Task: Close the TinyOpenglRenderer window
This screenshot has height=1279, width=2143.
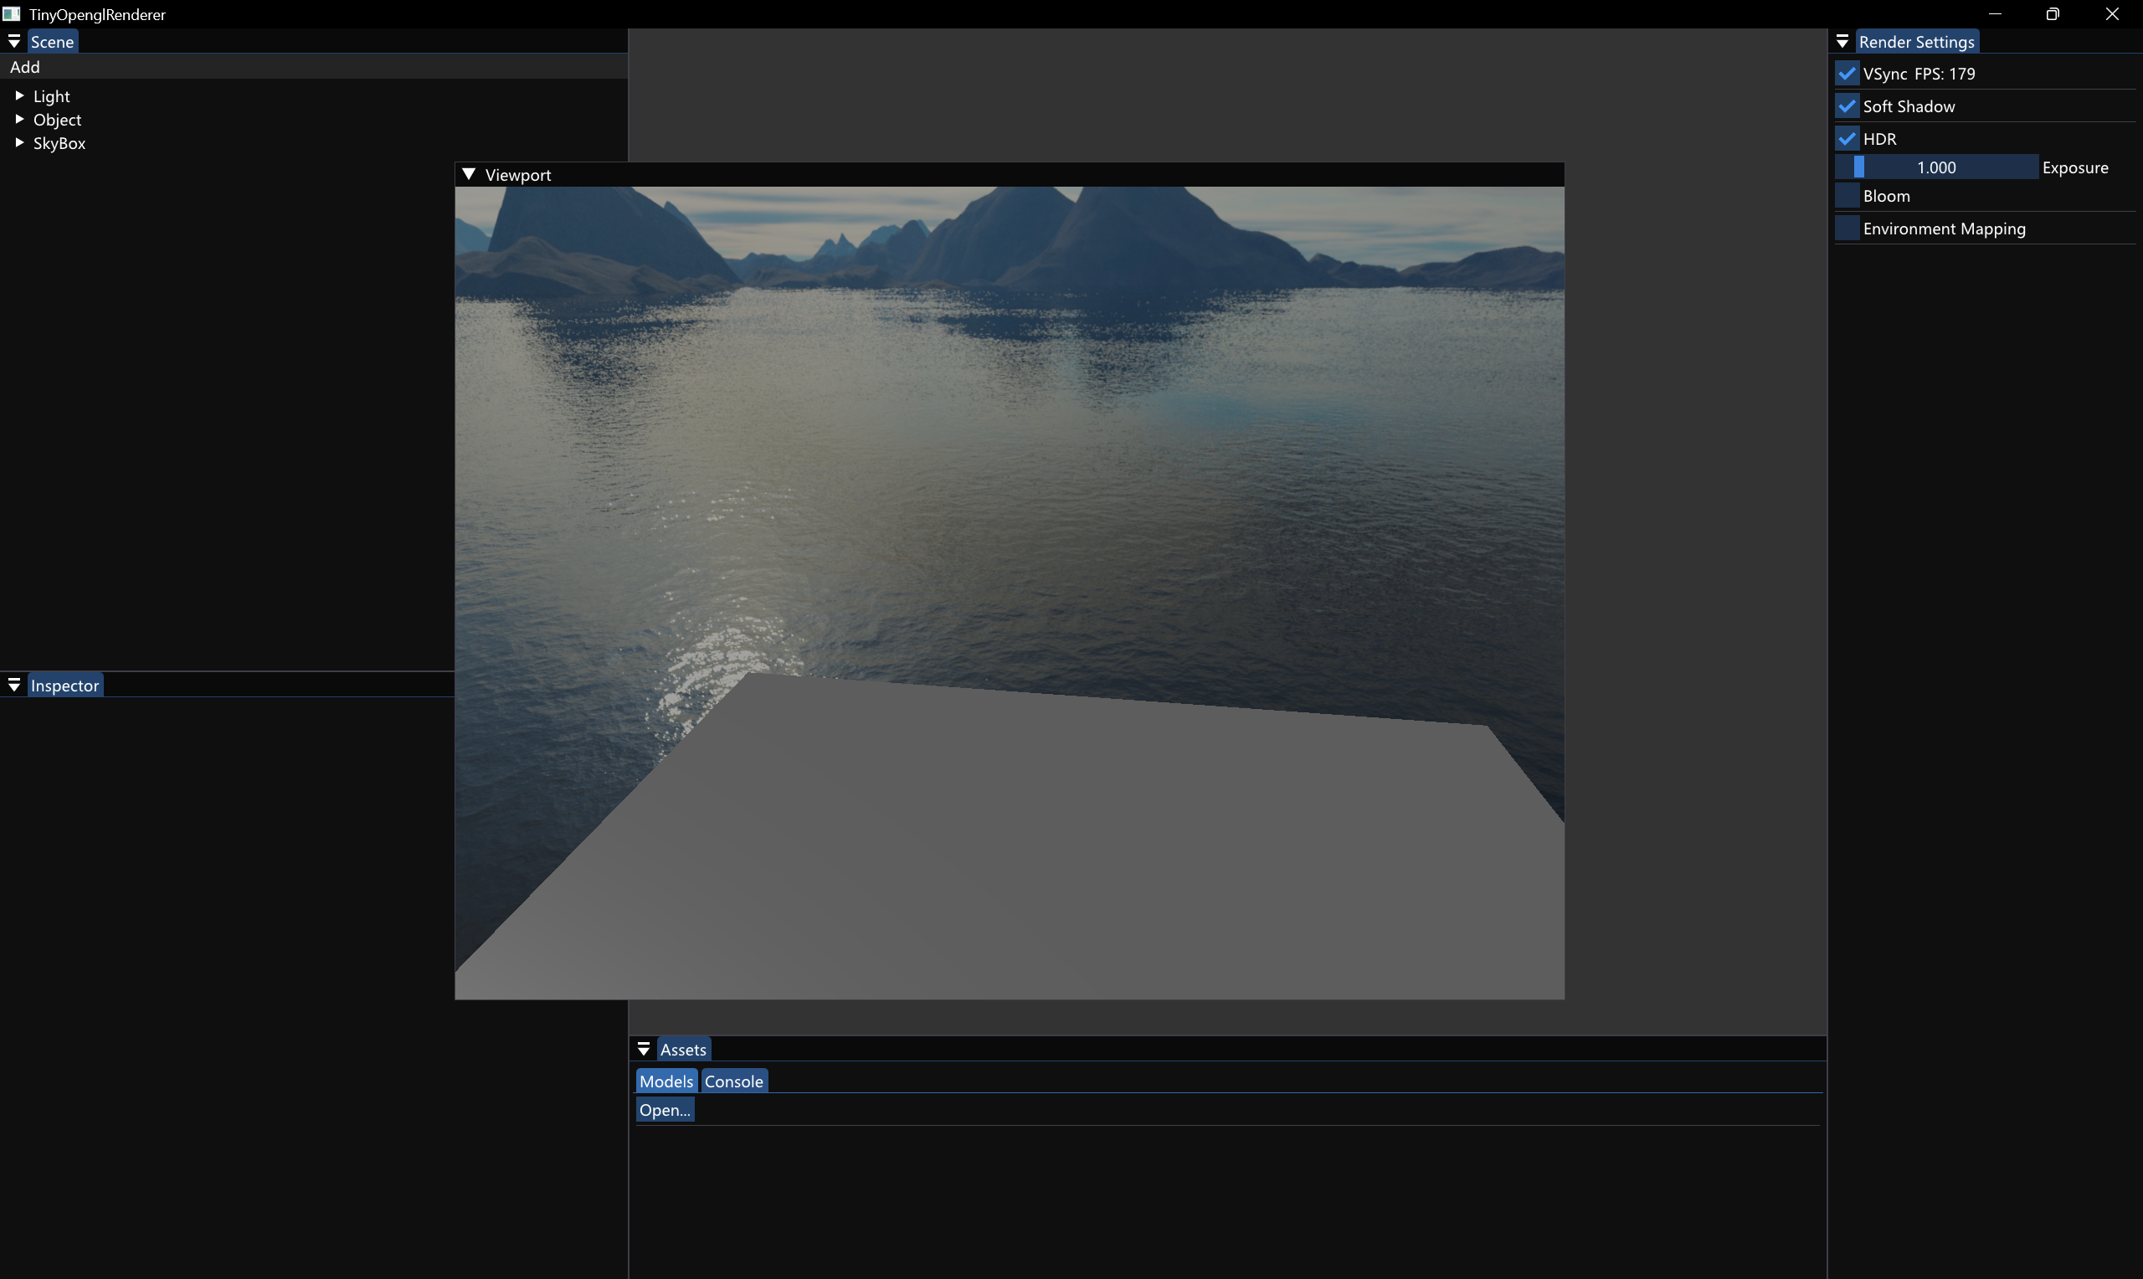Action: (x=2112, y=13)
